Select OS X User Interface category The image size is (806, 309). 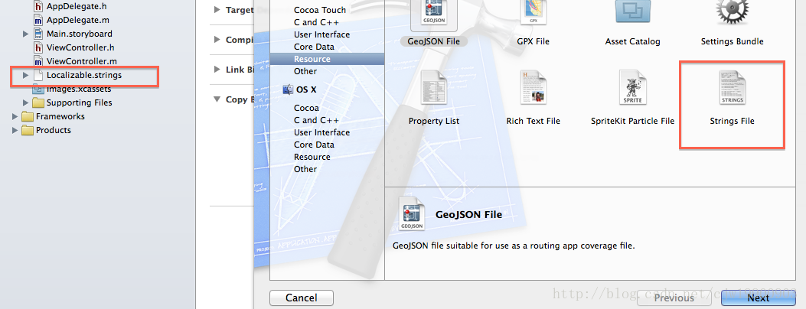point(321,132)
